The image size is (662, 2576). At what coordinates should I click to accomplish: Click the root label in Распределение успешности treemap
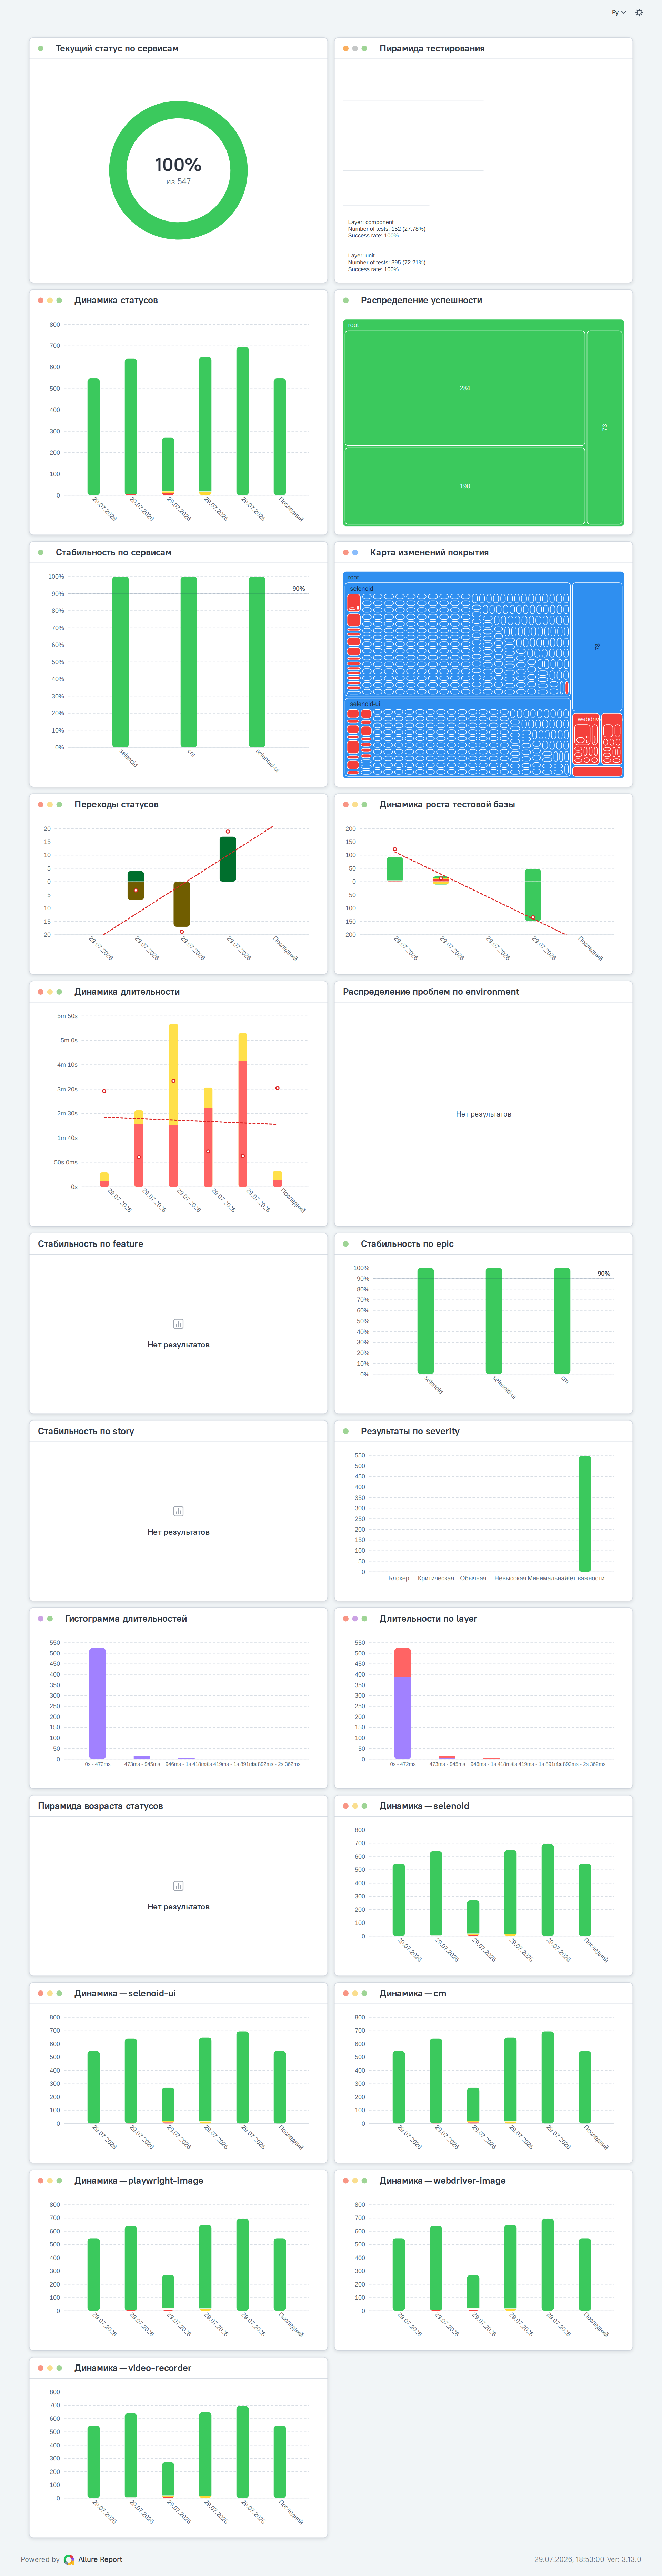(353, 325)
